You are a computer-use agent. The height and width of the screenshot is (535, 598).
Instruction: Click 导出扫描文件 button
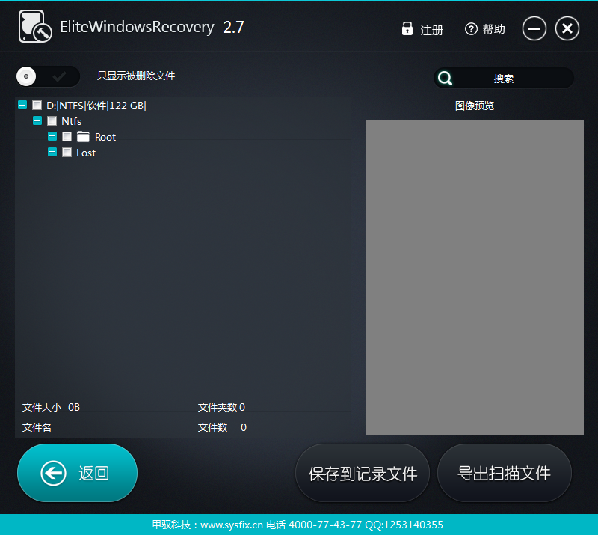click(x=504, y=473)
